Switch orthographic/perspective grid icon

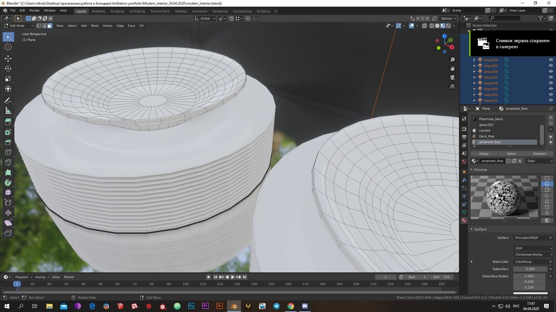[452, 86]
